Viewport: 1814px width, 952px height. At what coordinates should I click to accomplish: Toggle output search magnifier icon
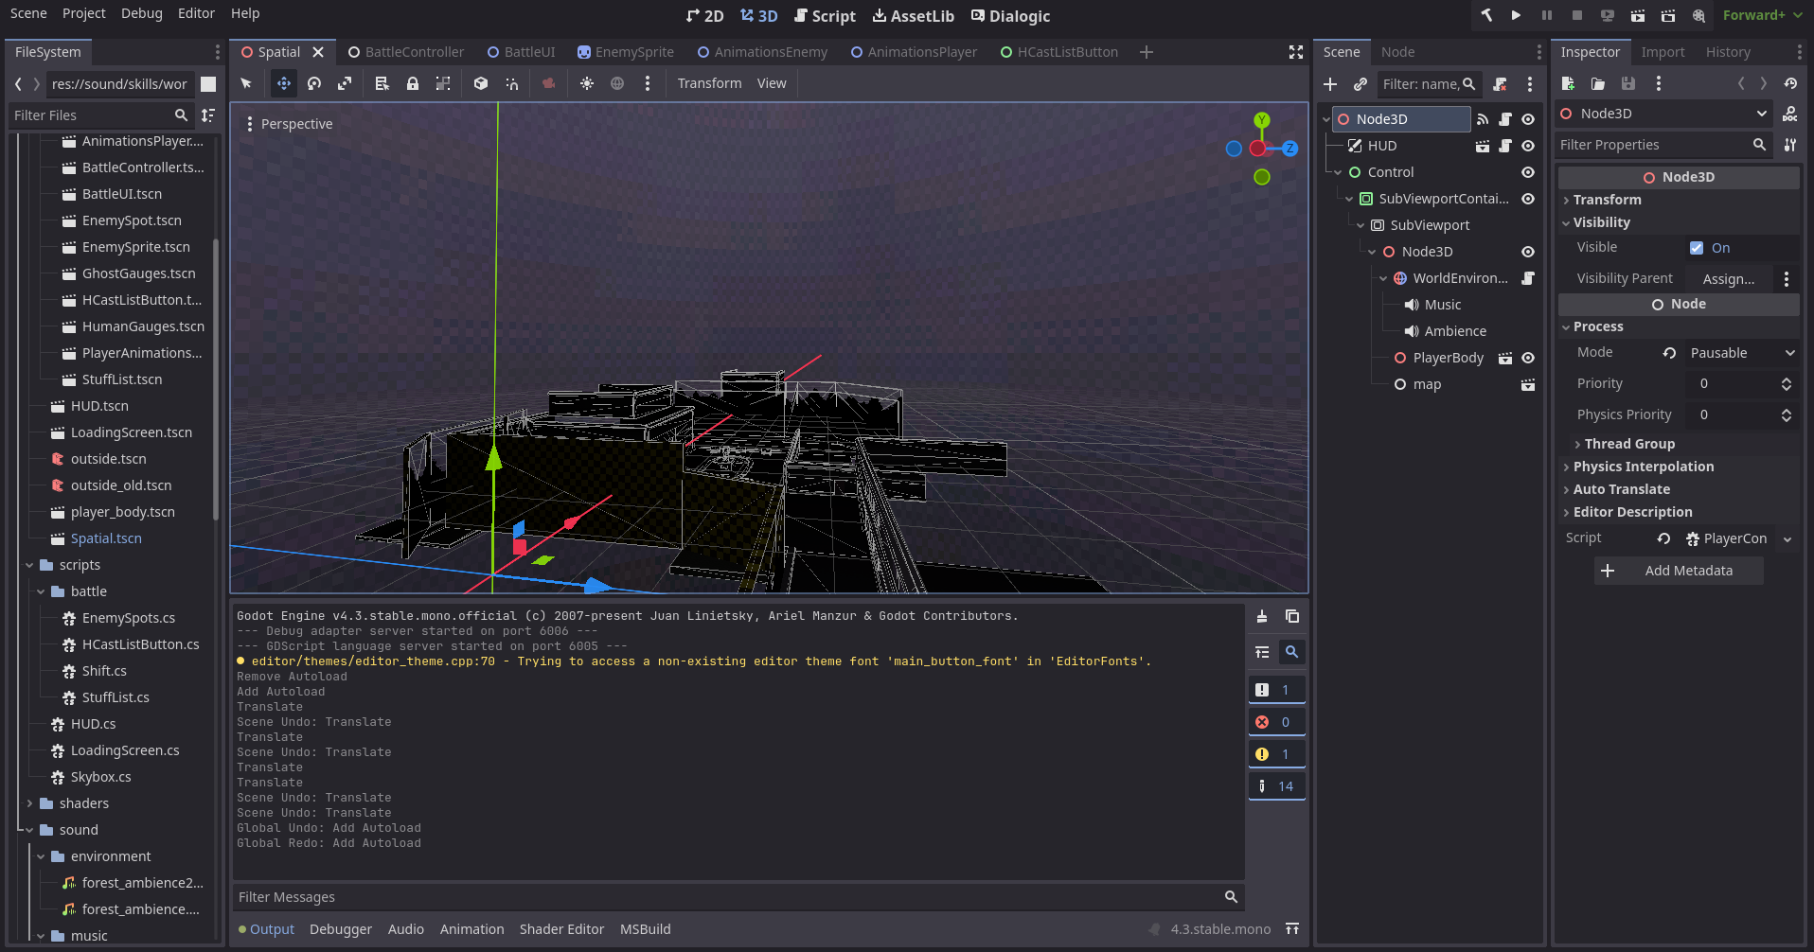click(1291, 652)
